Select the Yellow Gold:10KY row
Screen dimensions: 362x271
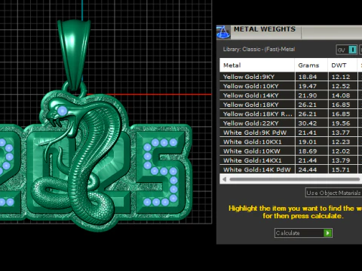(290, 86)
